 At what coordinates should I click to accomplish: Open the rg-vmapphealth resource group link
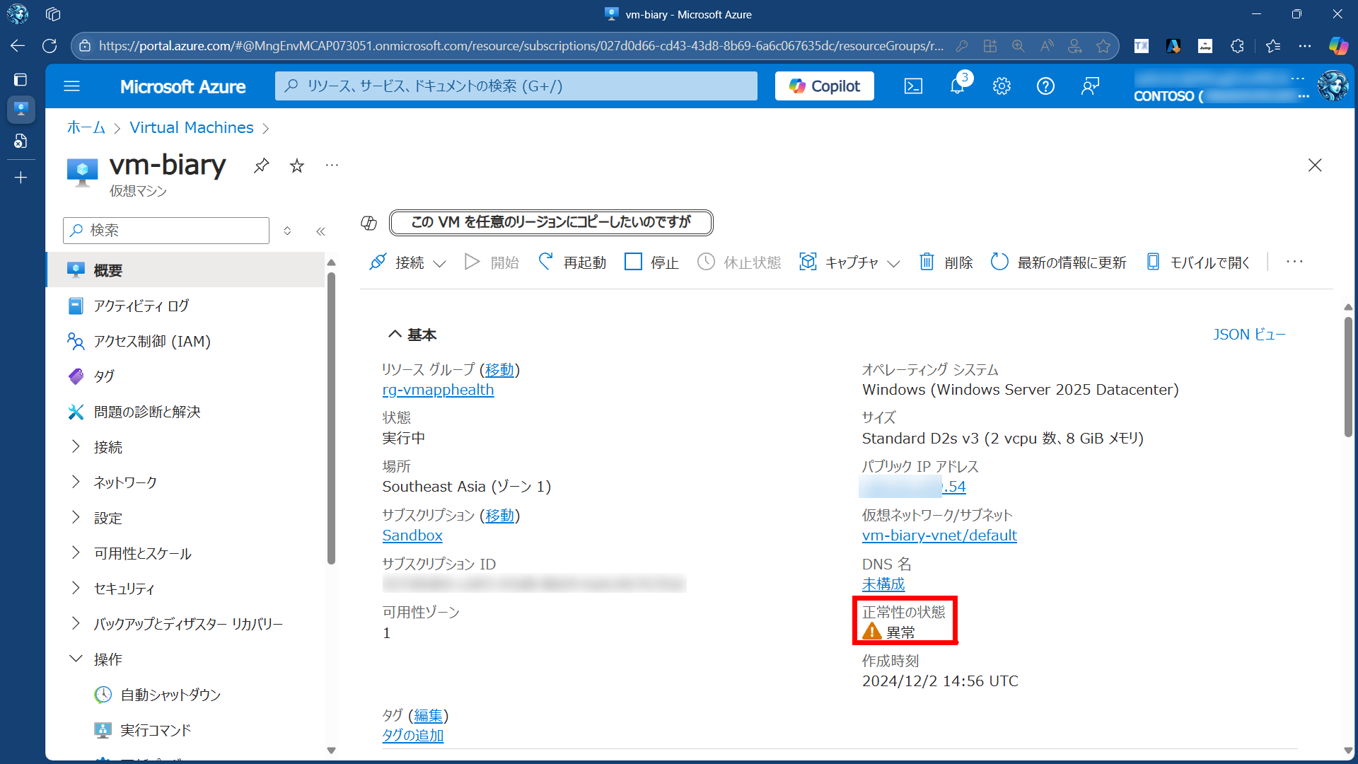click(x=438, y=390)
